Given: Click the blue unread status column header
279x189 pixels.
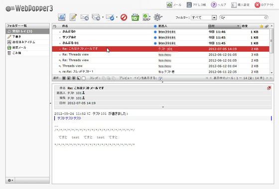Looking at the screenshot, I should click(155, 26).
